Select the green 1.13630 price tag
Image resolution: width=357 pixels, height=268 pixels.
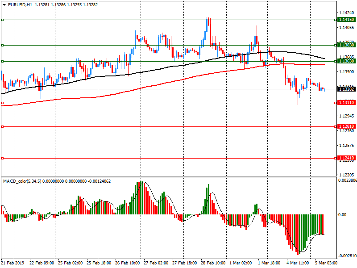click(x=346, y=61)
